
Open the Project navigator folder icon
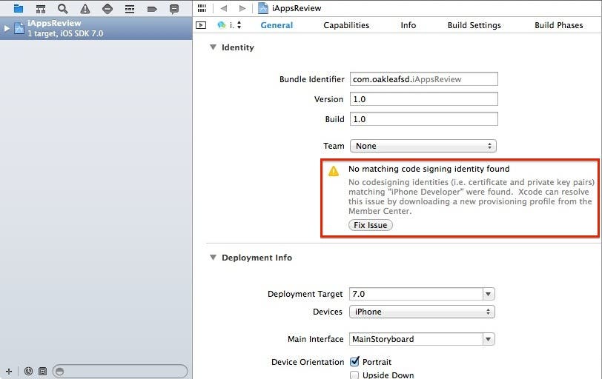(x=18, y=8)
